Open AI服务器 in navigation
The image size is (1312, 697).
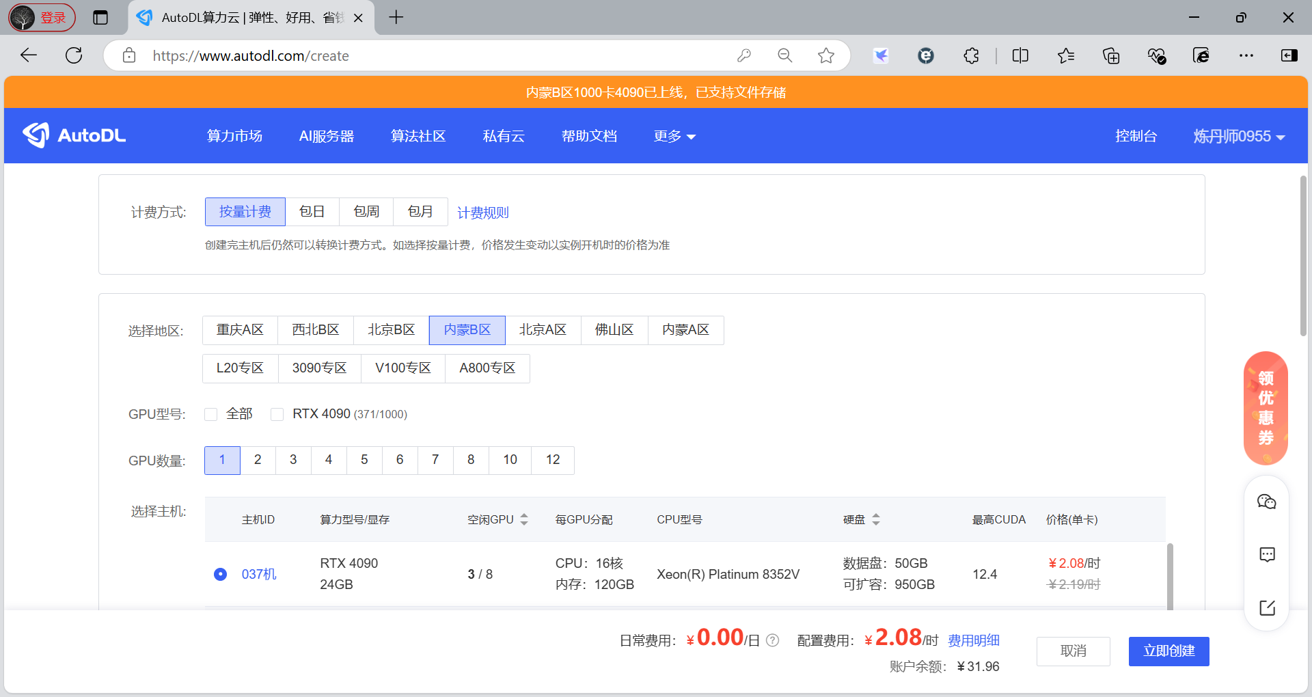coord(327,136)
